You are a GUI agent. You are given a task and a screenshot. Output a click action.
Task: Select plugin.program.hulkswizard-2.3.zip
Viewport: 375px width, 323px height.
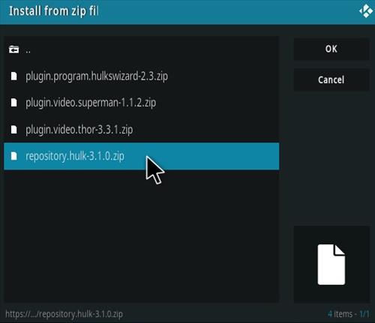tap(142, 76)
